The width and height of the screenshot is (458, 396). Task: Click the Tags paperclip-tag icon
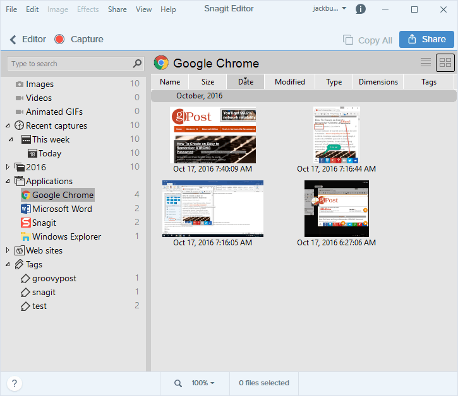pyautogui.click(x=20, y=264)
